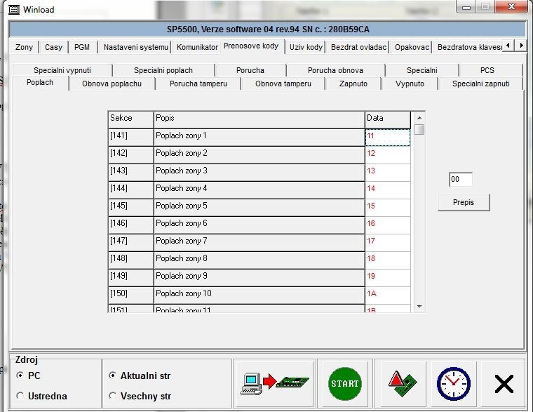Choose the Vsechny str radio option
The width and height of the screenshot is (533, 412).
click(x=113, y=396)
